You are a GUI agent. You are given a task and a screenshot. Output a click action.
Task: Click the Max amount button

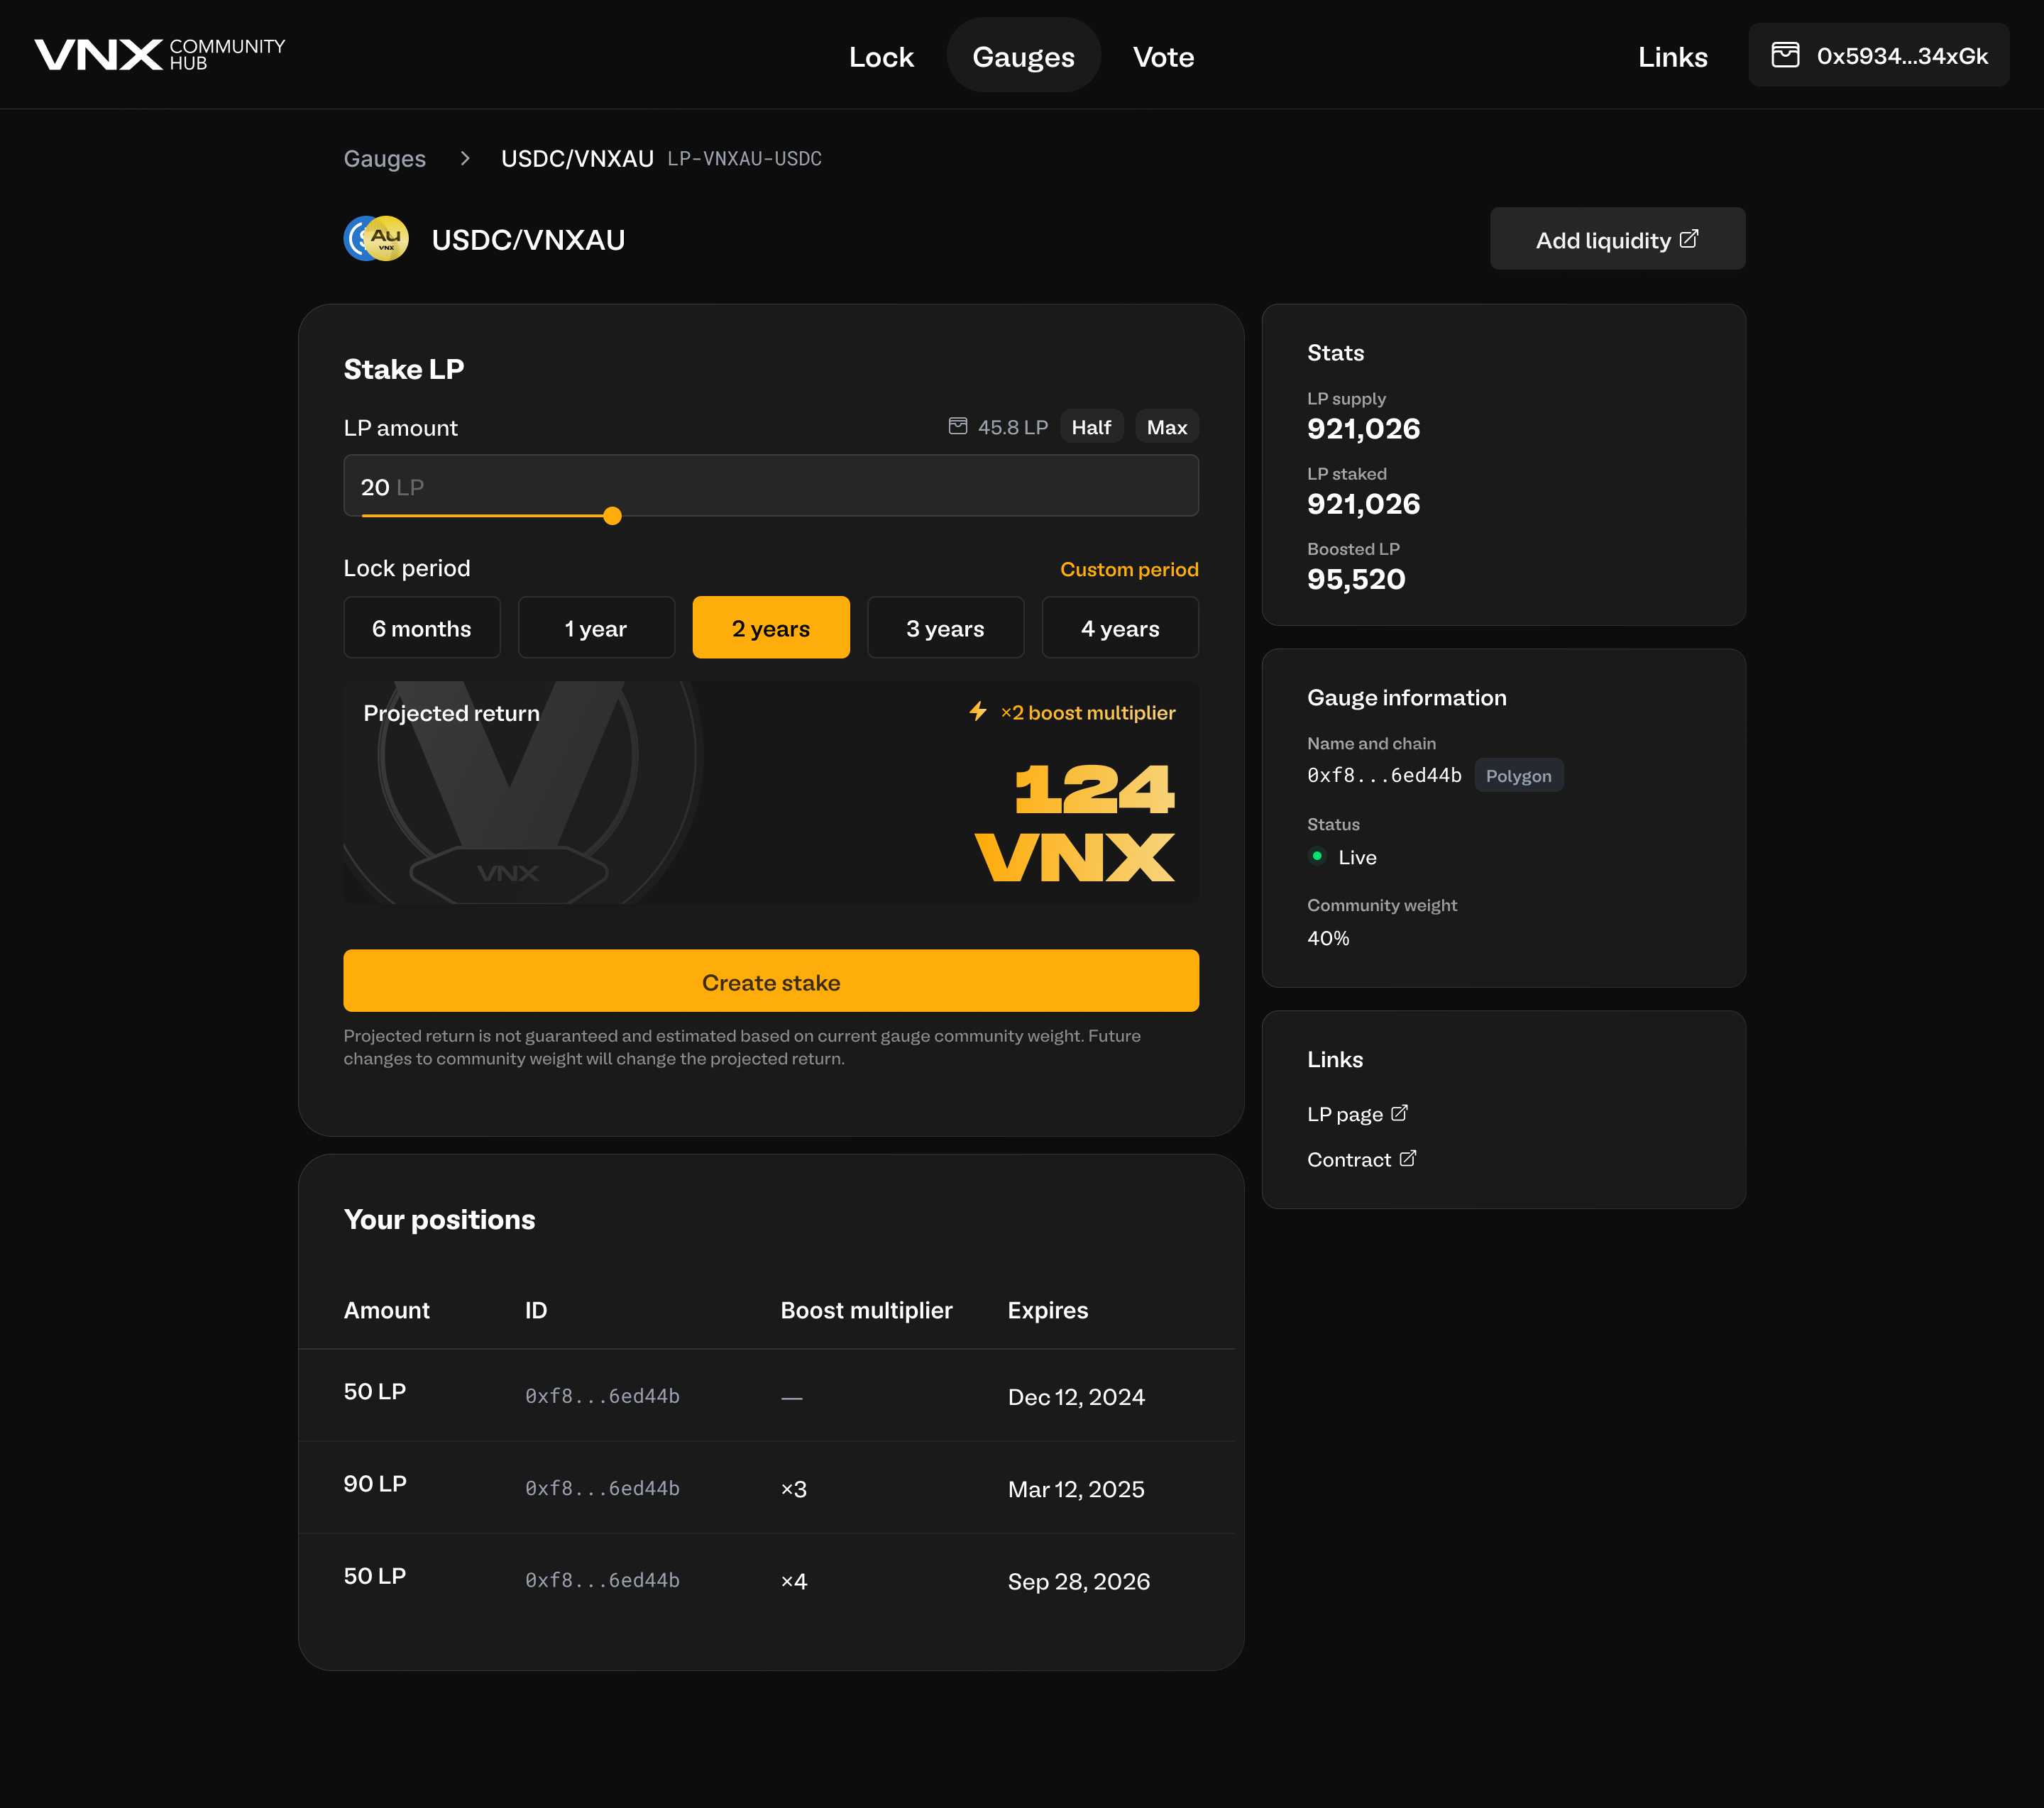(x=1166, y=427)
